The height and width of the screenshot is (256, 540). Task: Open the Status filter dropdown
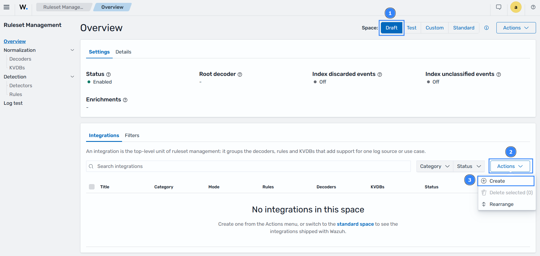[469, 166]
